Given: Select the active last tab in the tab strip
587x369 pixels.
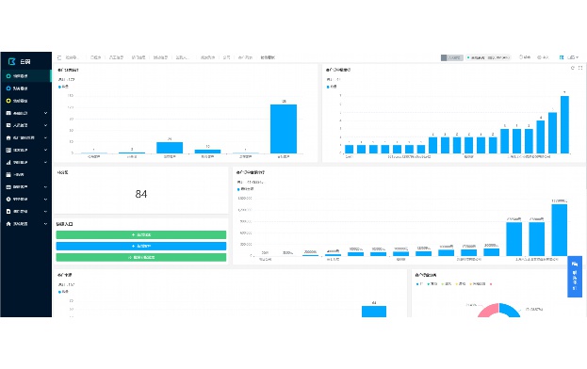Looking at the screenshot, I should tap(268, 57).
